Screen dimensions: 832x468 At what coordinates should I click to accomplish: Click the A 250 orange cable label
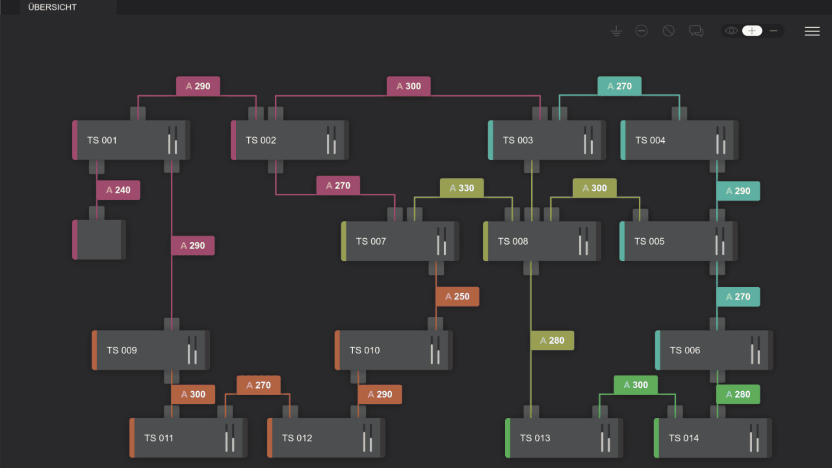click(x=458, y=296)
